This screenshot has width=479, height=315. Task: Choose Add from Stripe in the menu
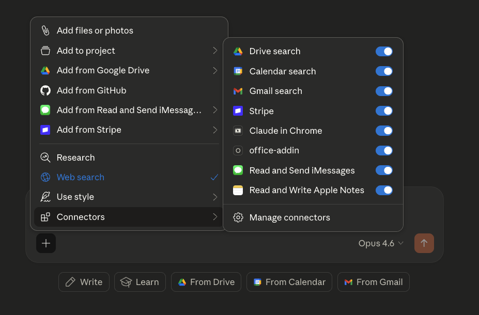[89, 130]
